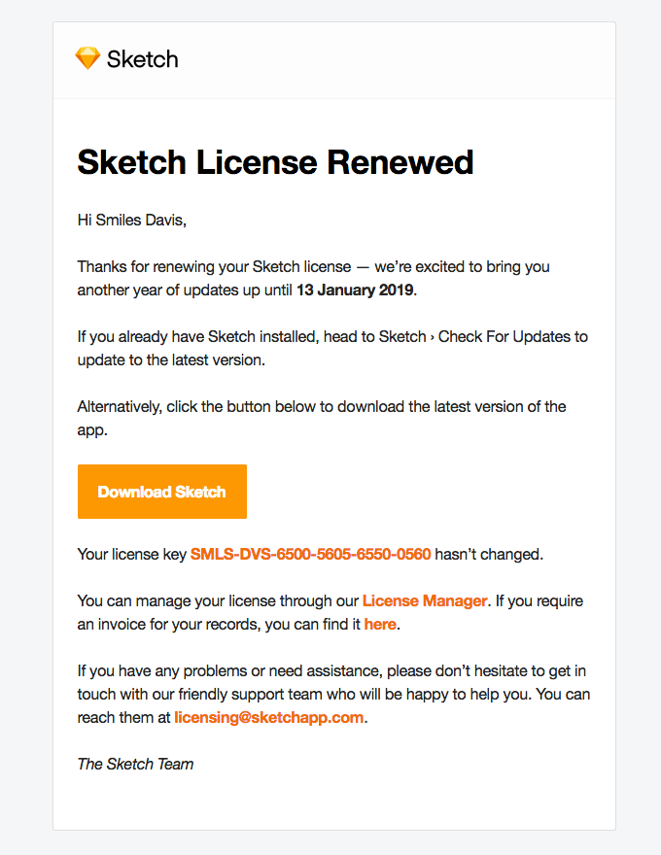Click the license key SMLS-DVS-6500-5605-6550-0560
This screenshot has height=855, width=661.
point(310,555)
